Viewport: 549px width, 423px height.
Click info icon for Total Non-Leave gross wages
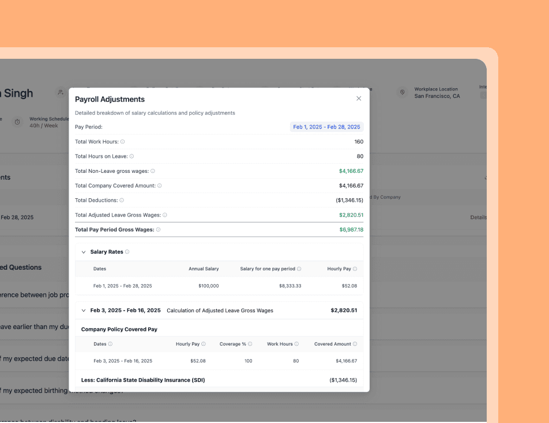(x=153, y=171)
